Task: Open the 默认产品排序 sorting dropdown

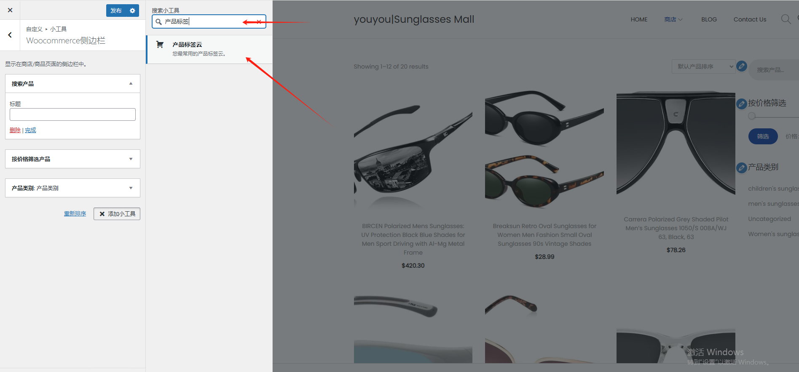Action: (703, 66)
